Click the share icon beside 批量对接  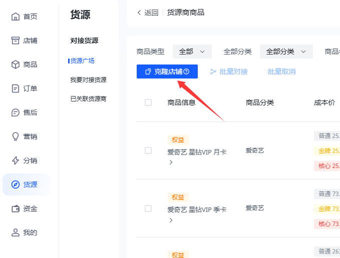pyautogui.click(x=213, y=71)
